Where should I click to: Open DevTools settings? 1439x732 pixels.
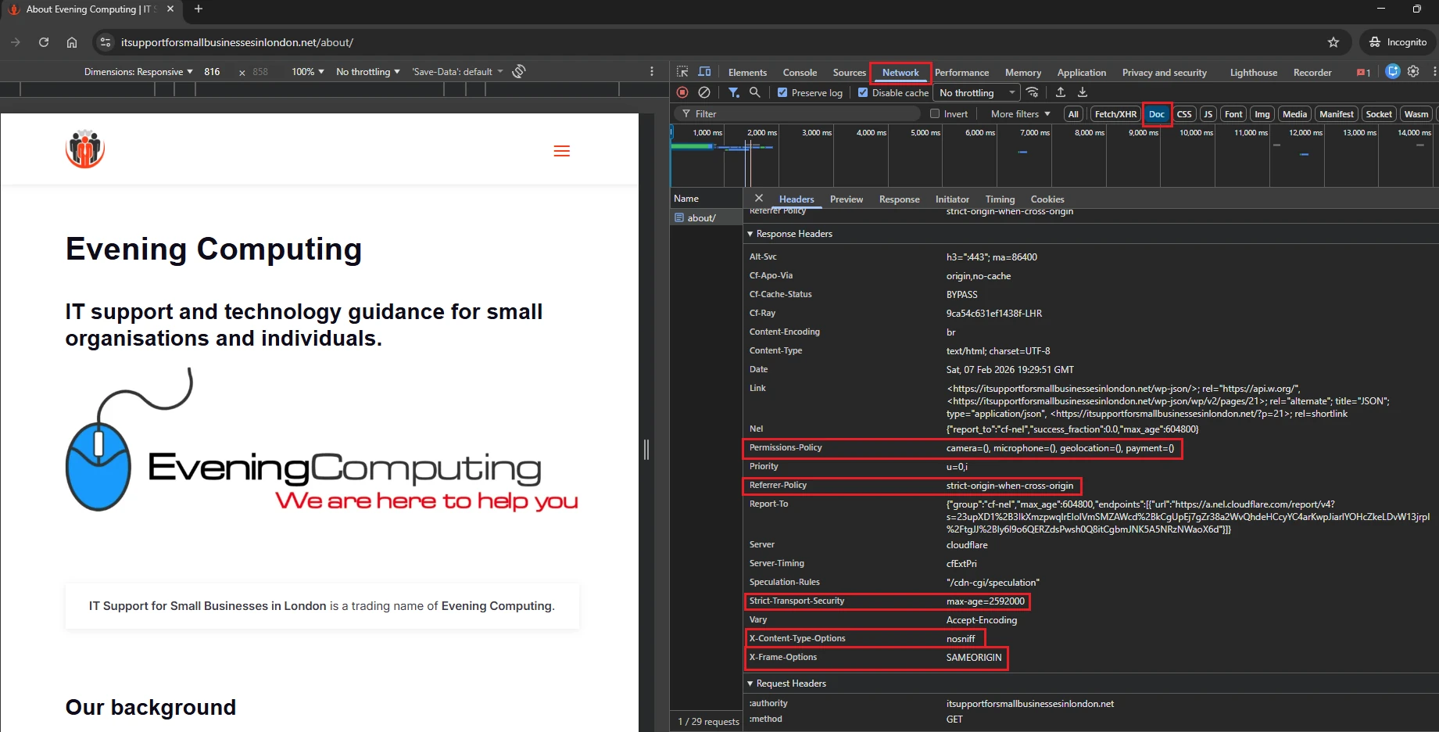(x=1413, y=71)
